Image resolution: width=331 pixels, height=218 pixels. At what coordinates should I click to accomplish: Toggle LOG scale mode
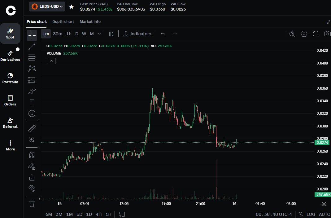click(311, 214)
